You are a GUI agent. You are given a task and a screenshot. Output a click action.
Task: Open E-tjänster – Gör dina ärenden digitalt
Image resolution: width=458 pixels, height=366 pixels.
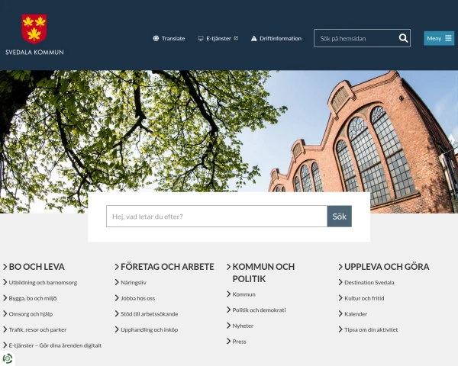click(x=55, y=345)
